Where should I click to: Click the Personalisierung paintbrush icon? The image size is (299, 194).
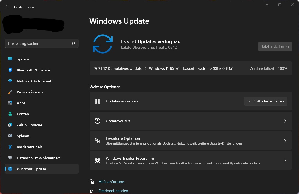click(x=10, y=92)
